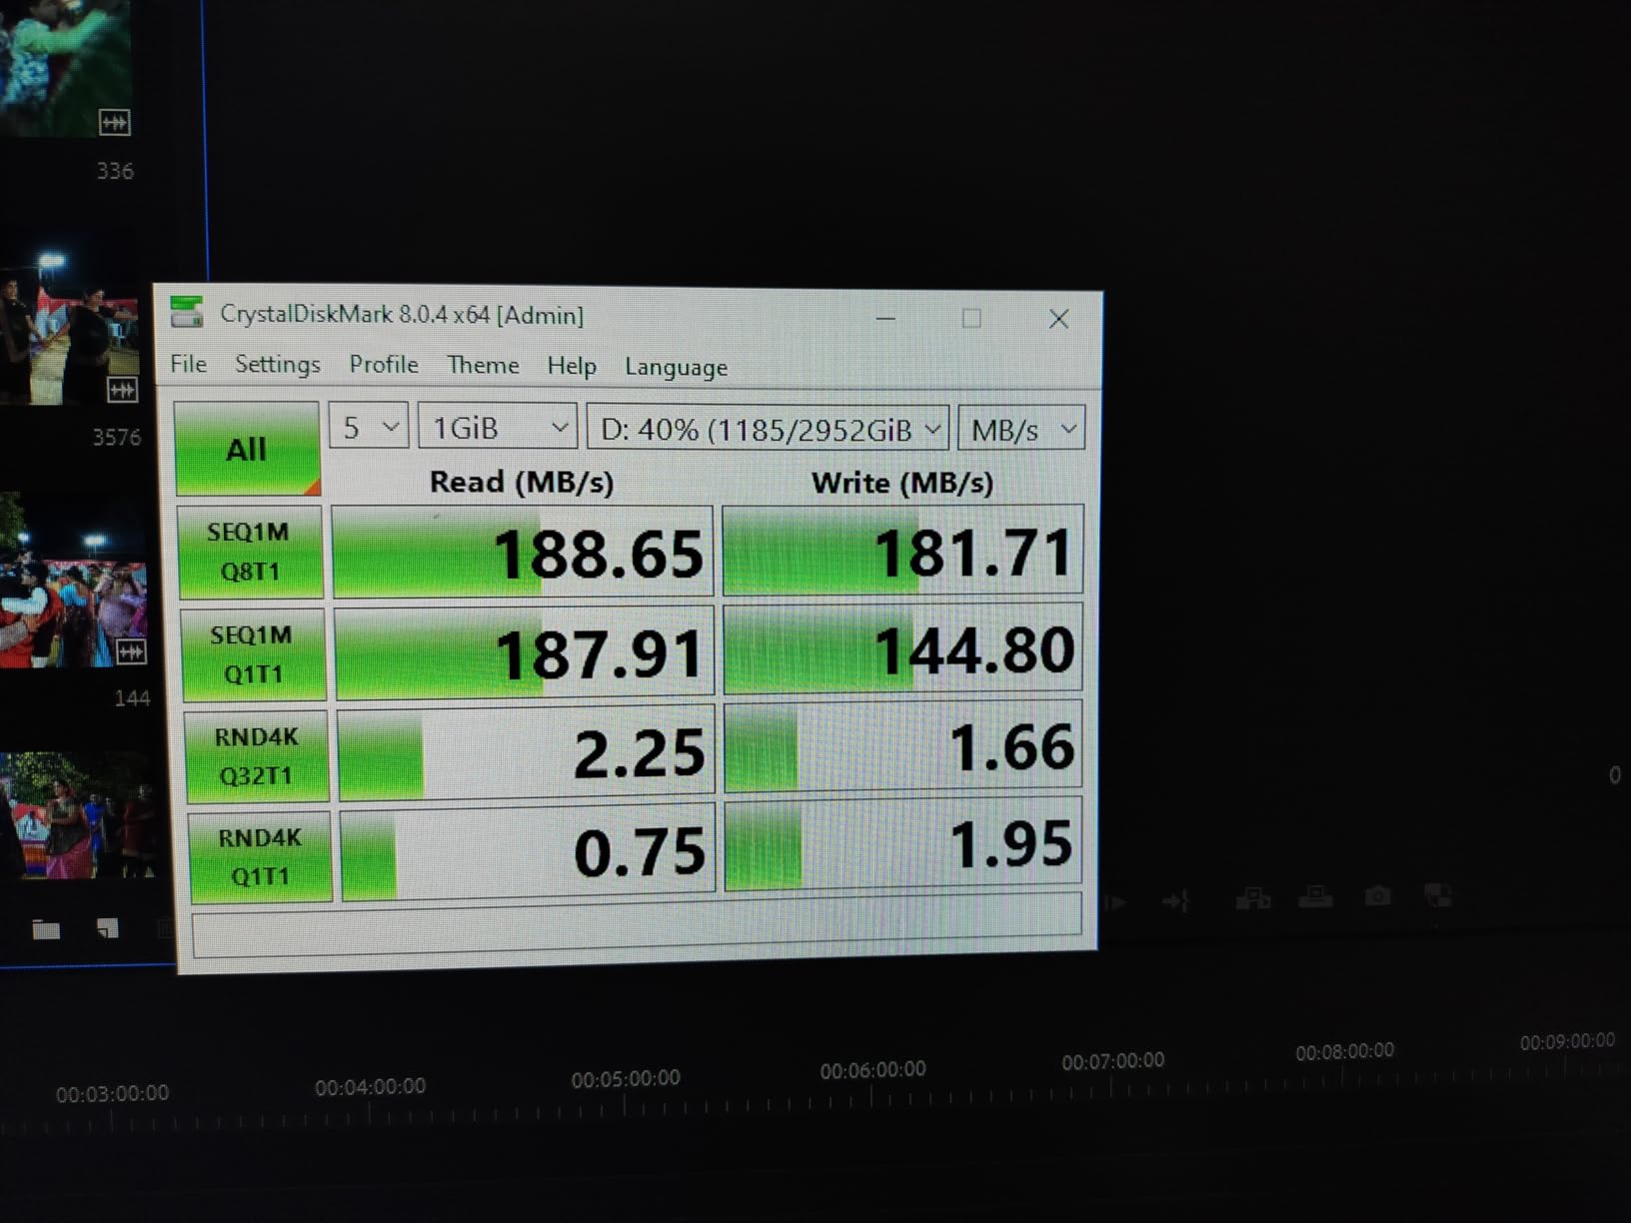Open the File menu
Viewport: 1631px width, 1223px height.
(188, 364)
